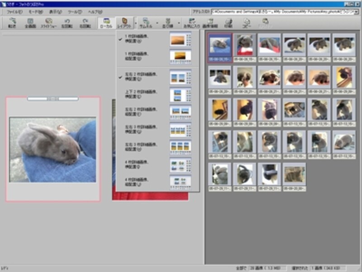Open the Help (ヘルプ) menu
Image resolution: width=362 pixels, height=272 pixels.
(95, 11)
